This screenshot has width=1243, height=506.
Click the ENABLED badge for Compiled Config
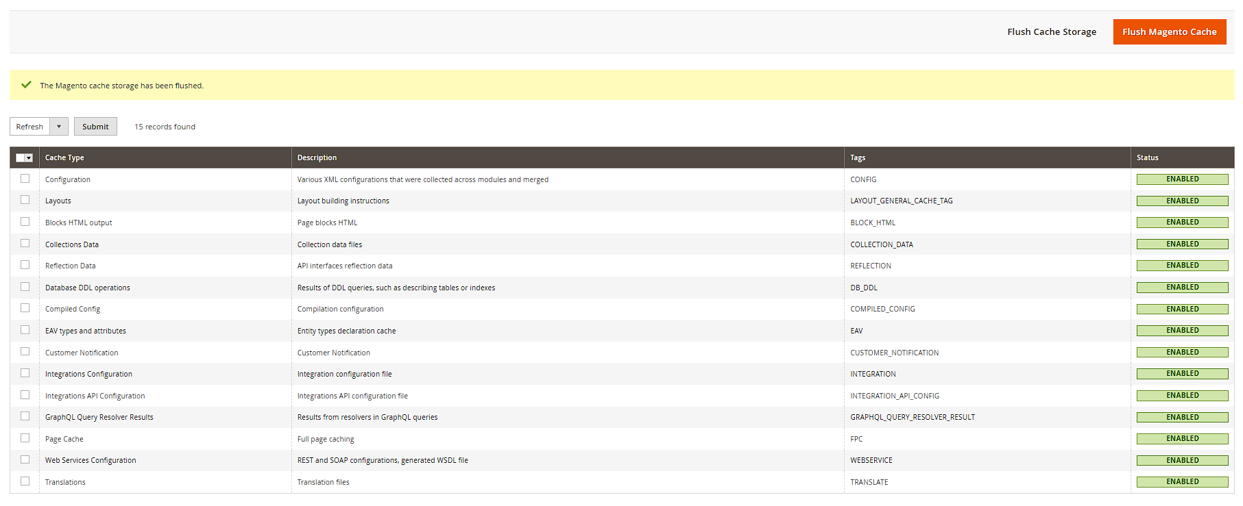[1182, 309]
